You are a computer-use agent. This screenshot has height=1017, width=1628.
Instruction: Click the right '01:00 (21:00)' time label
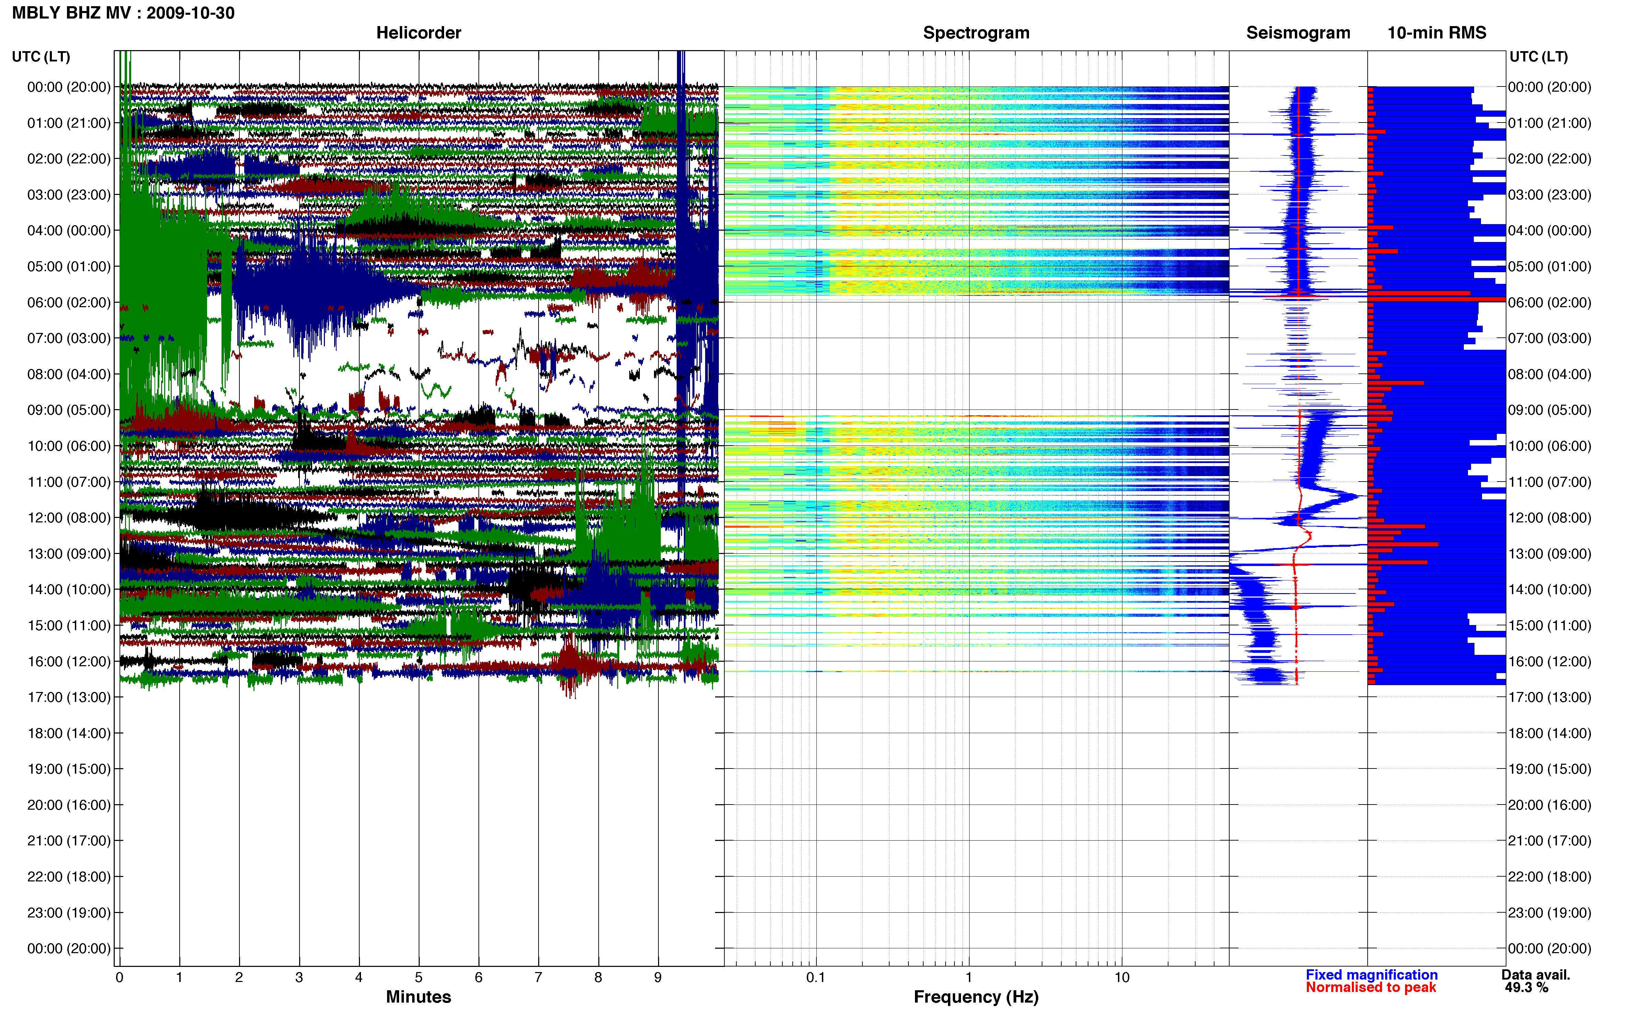click(x=1549, y=123)
